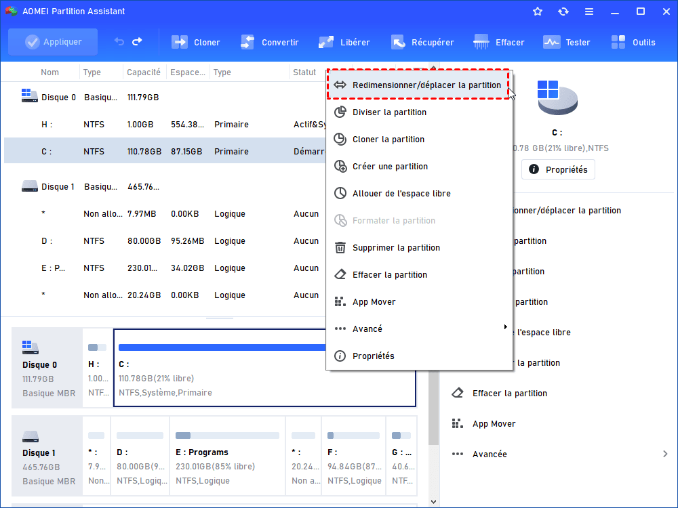Select Redimensionner/déplacer la partition in context menu
678x508 pixels.
[x=418, y=85]
